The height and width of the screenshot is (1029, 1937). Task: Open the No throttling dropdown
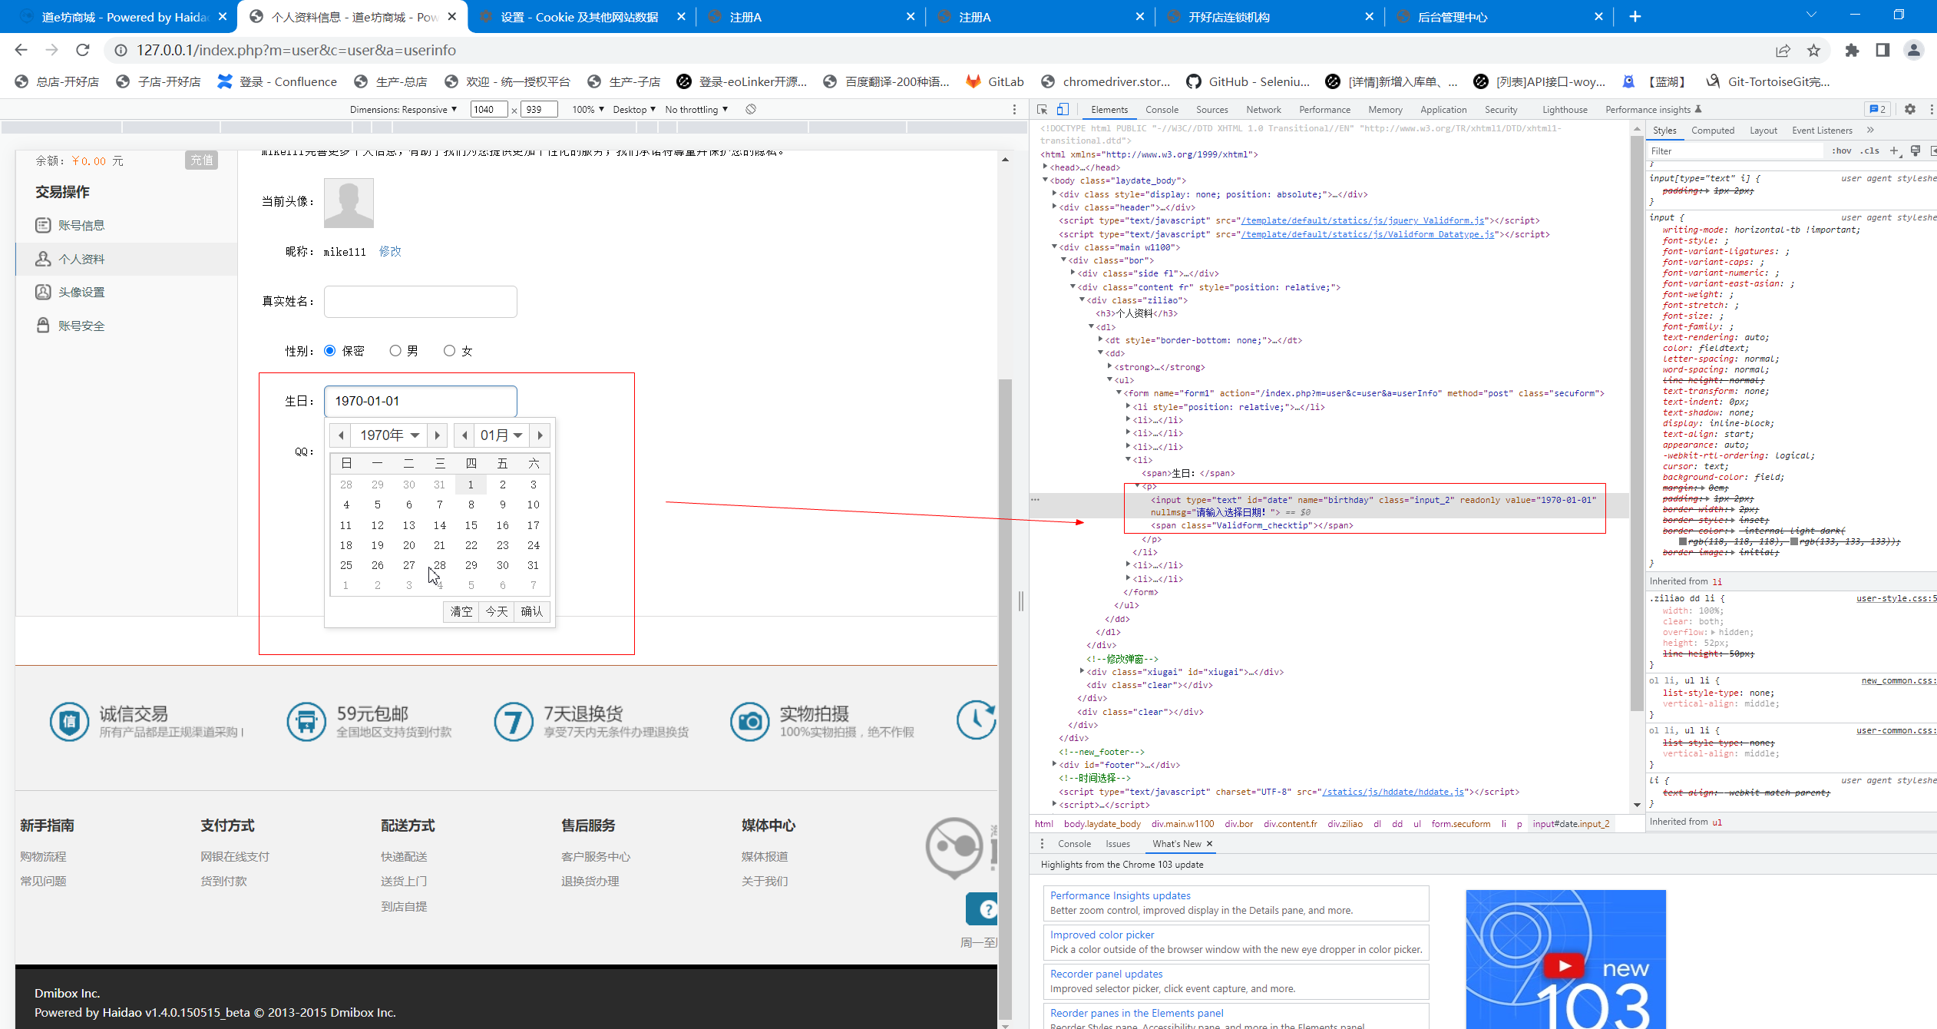pyautogui.click(x=696, y=110)
